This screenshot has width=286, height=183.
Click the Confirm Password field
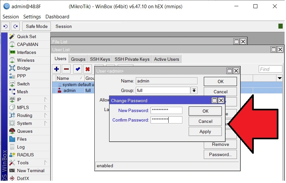tap(166, 120)
